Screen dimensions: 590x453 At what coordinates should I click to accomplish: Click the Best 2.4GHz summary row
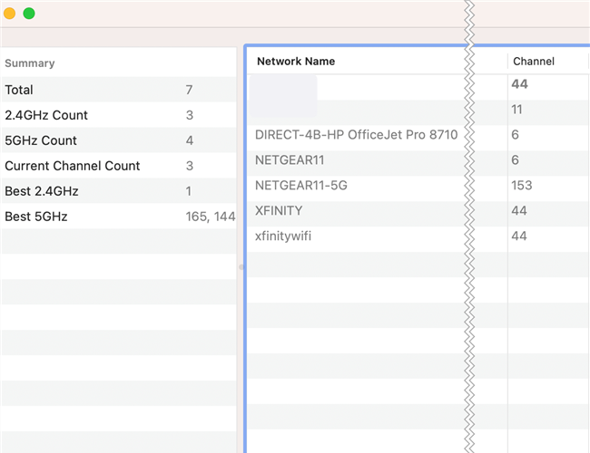coord(42,191)
